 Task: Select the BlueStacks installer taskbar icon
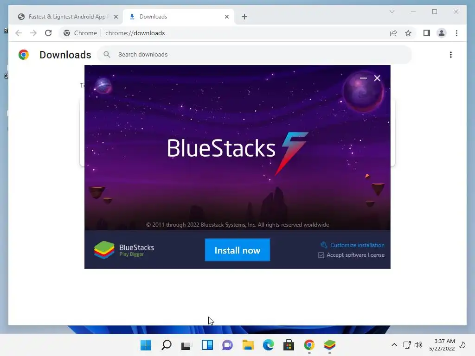pyautogui.click(x=330, y=345)
